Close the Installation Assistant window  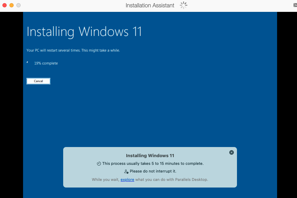click(x=5, y=5)
